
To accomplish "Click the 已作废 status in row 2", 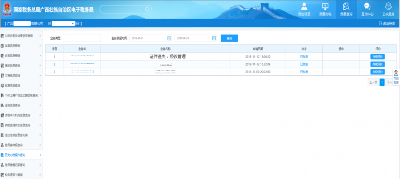I will click(304, 64).
